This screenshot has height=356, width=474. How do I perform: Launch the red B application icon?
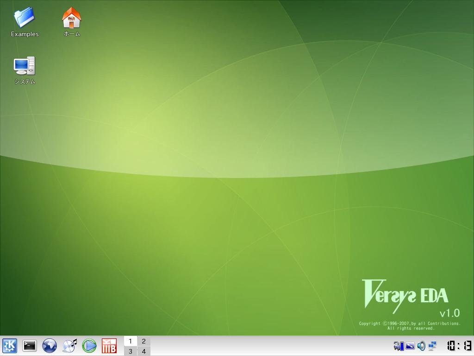pos(109,346)
